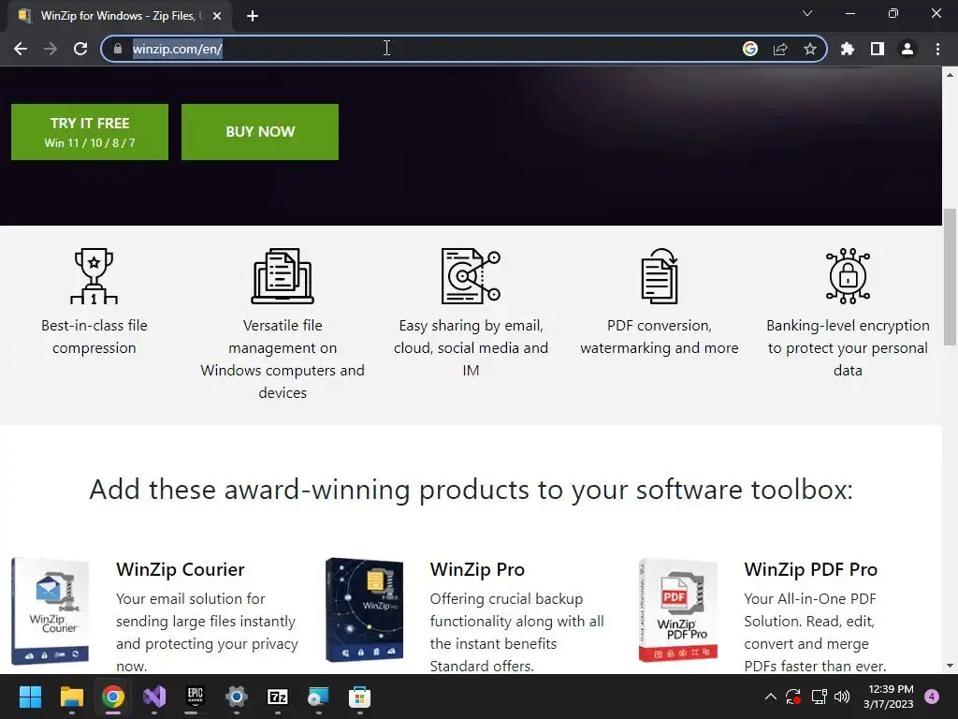Open the network tray icon
Viewport: 958px width, 719px height.
[819, 697]
